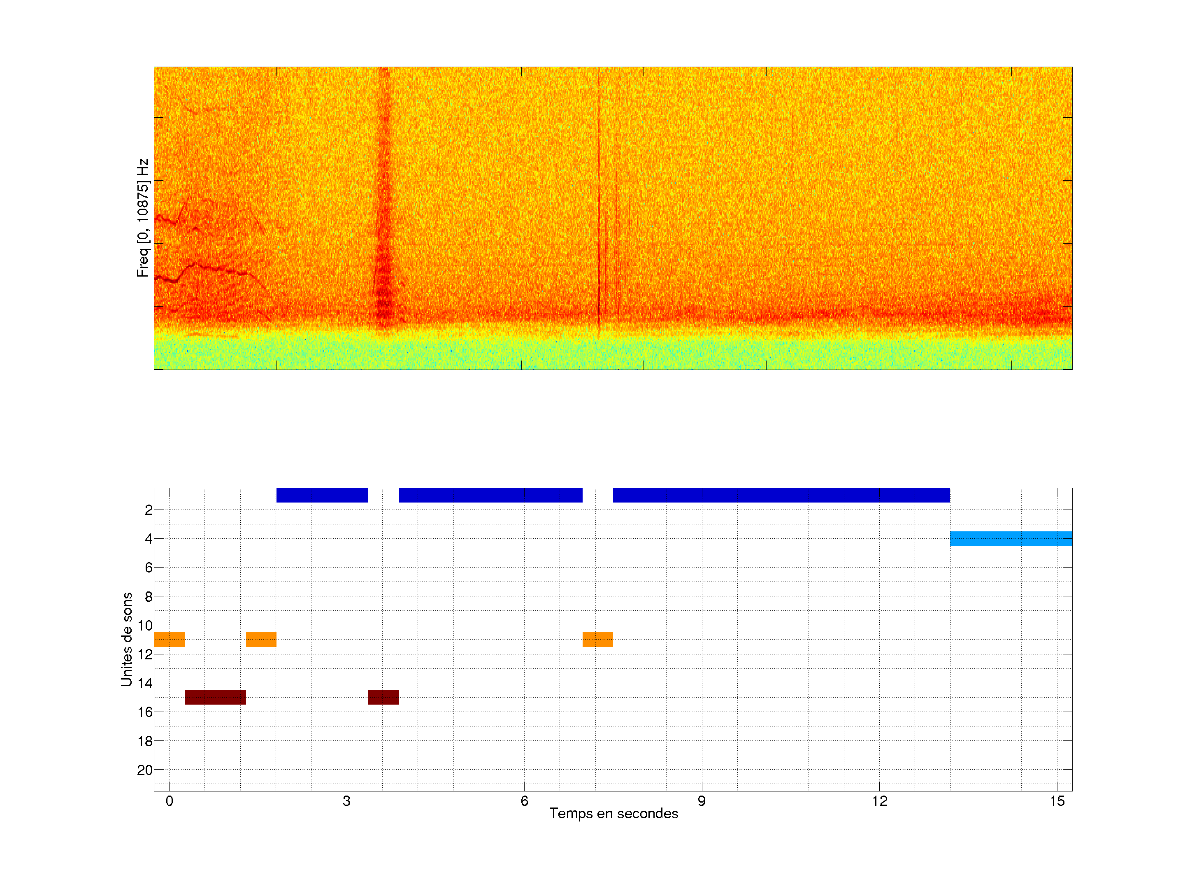Click the orange bar near 7 seconds

click(x=597, y=639)
